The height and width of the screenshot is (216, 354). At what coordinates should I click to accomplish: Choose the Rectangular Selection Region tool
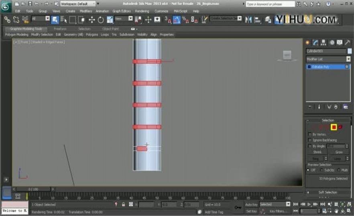(x=73, y=20)
